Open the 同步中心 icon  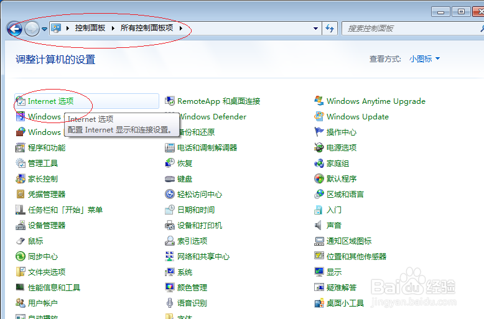pos(21,256)
